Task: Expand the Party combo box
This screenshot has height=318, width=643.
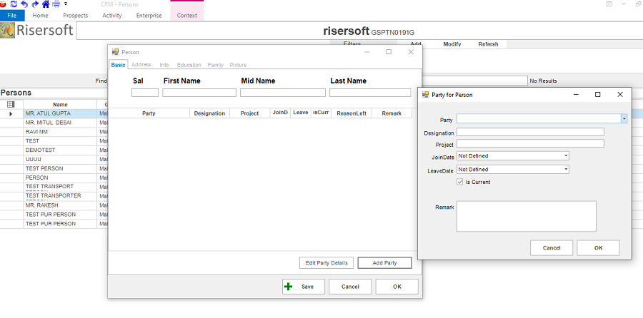Action: [624, 119]
